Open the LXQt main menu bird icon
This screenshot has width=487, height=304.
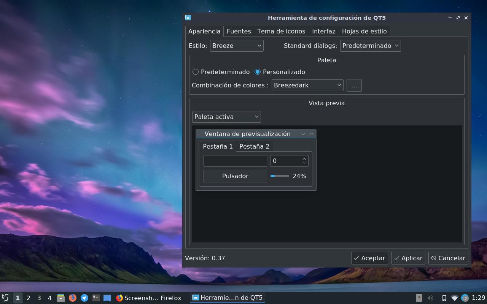coord(5,298)
